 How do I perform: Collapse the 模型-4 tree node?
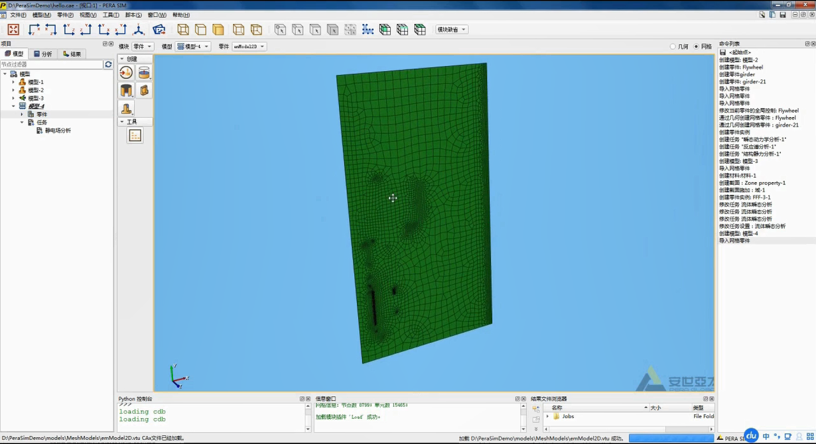point(13,106)
